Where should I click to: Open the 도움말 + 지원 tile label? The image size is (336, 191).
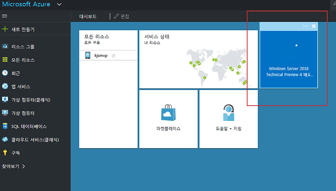pyautogui.click(x=228, y=128)
